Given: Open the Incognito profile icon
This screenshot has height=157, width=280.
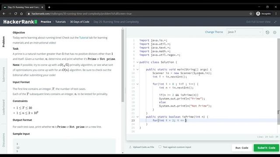Looking at the screenshot, I should [x=258, y=14].
